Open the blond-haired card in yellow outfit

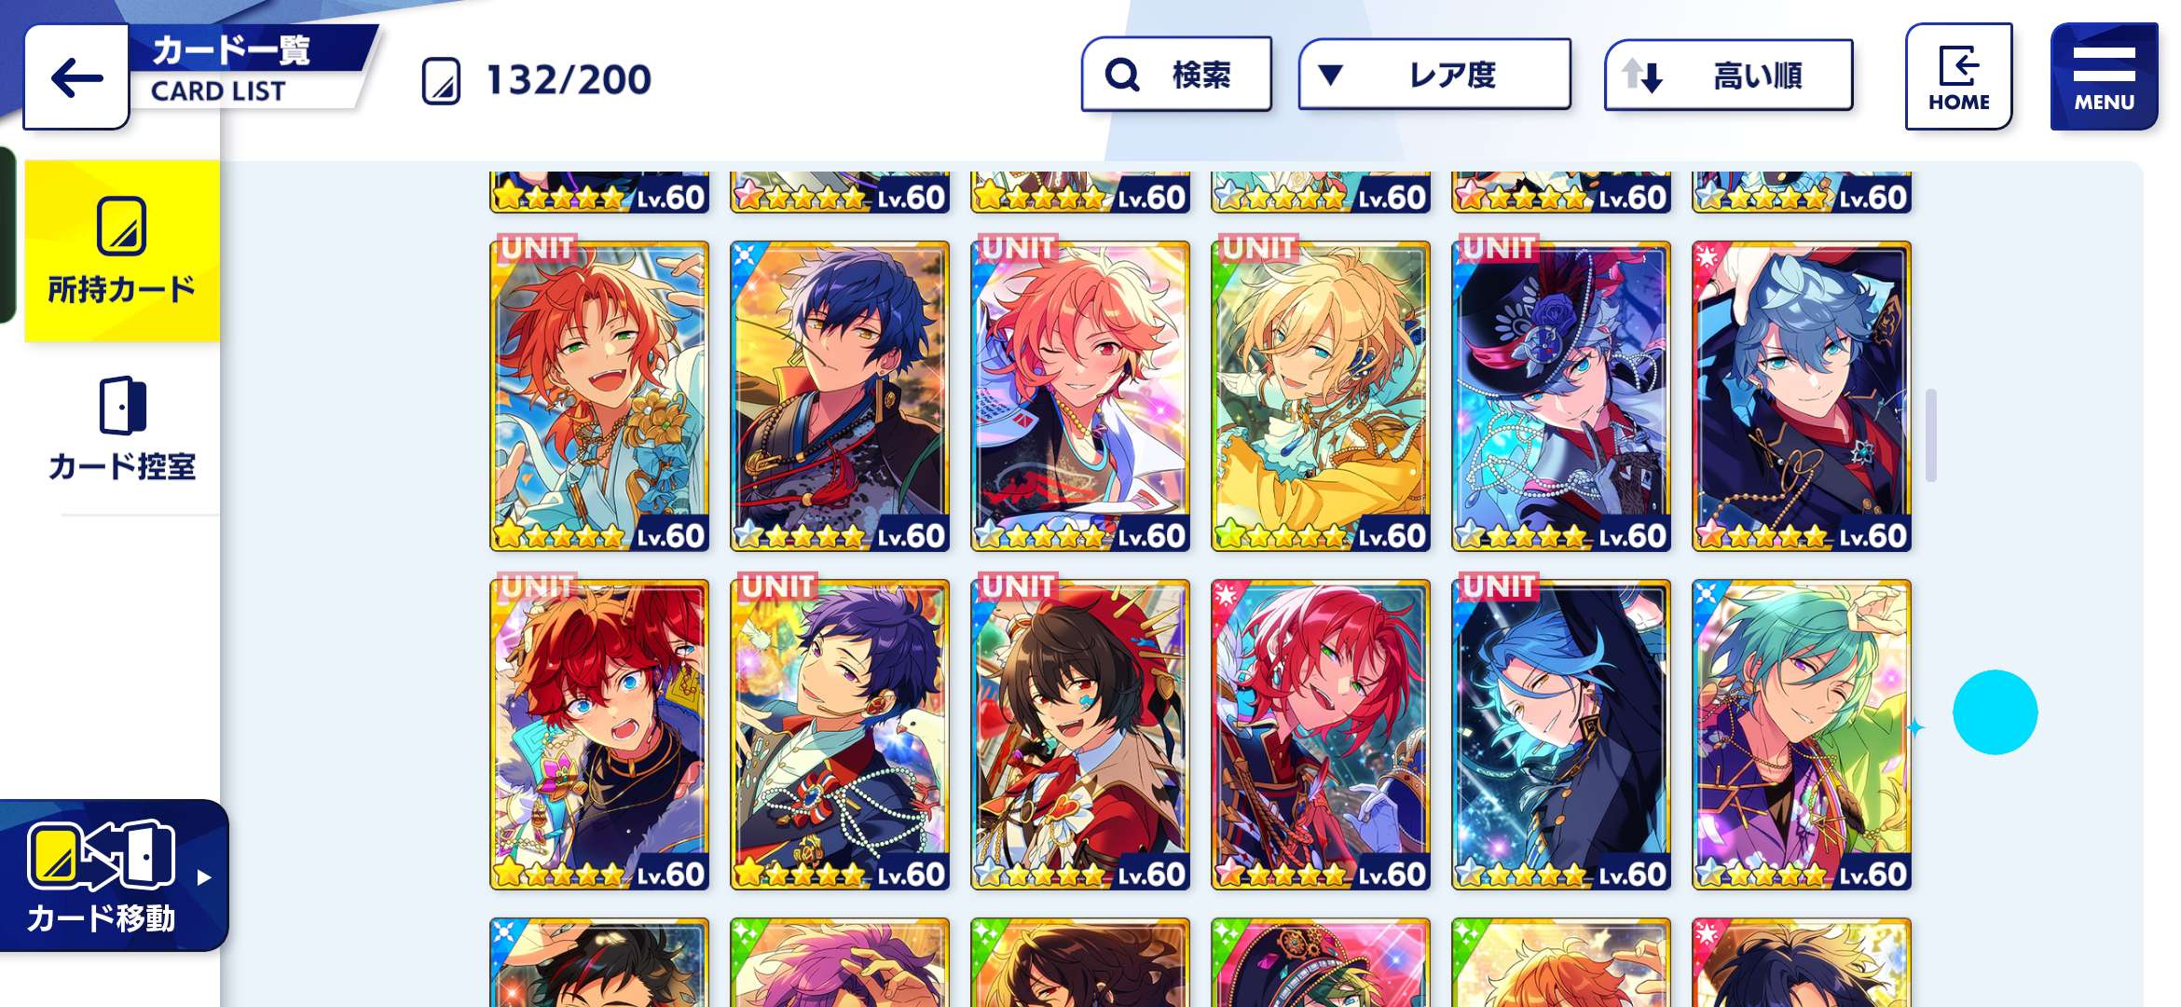[1321, 396]
